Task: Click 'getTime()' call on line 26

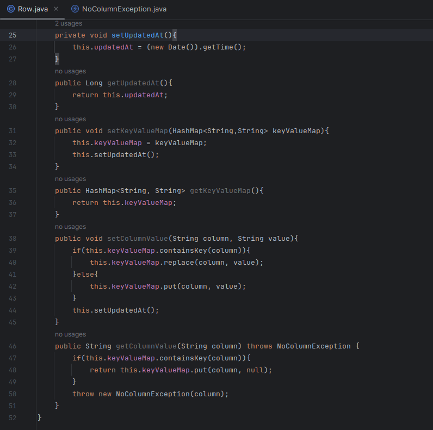Action: pyautogui.click(x=222, y=47)
